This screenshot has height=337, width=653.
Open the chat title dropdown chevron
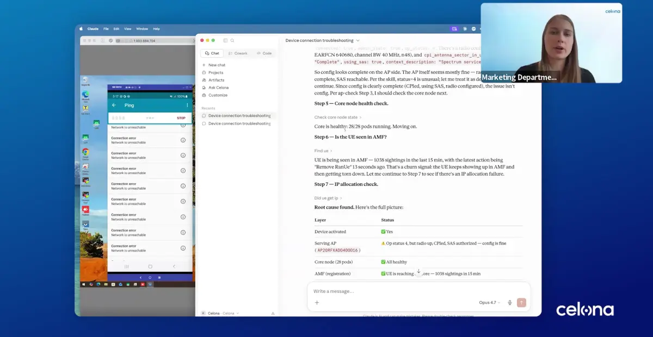pos(358,41)
